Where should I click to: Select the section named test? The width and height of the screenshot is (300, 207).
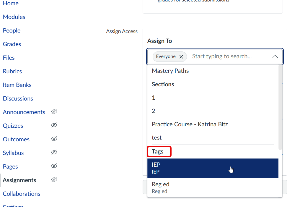pyautogui.click(x=156, y=138)
